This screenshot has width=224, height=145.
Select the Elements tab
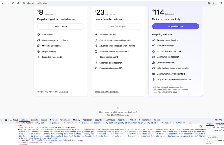24,120
